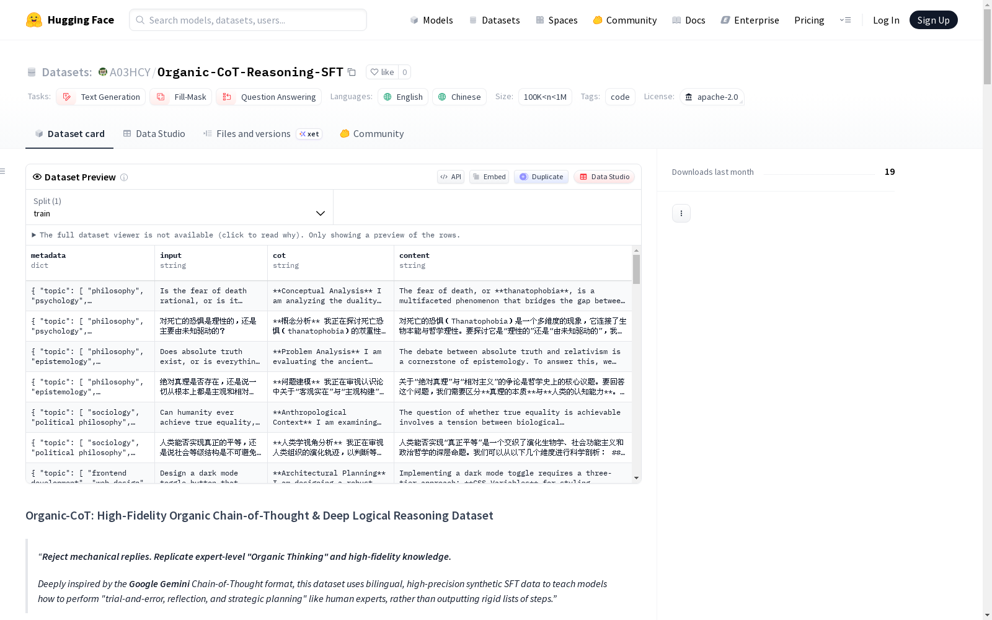992x620 pixels.
Task: Click the A03HCY author link
Action: (130, 72)
